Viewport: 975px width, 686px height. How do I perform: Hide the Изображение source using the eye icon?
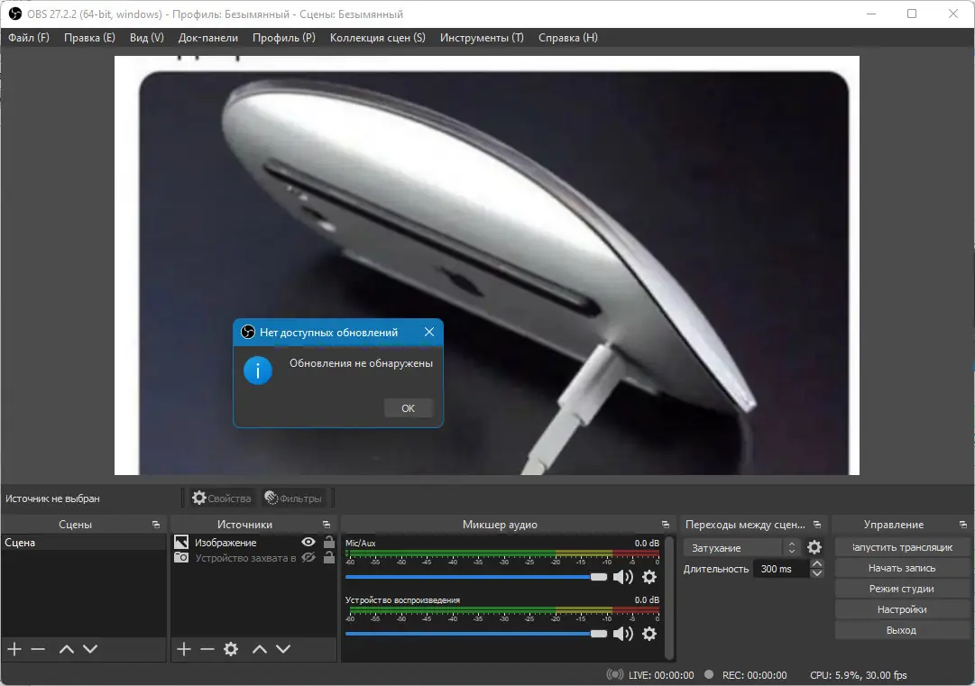(308, 542)
